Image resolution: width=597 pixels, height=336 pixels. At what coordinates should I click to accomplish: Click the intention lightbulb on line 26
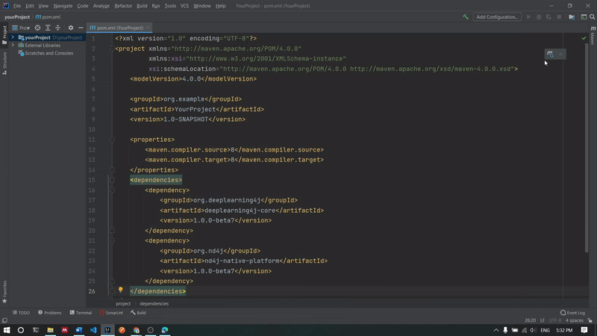pyautogui.click(x=121, y=290)
